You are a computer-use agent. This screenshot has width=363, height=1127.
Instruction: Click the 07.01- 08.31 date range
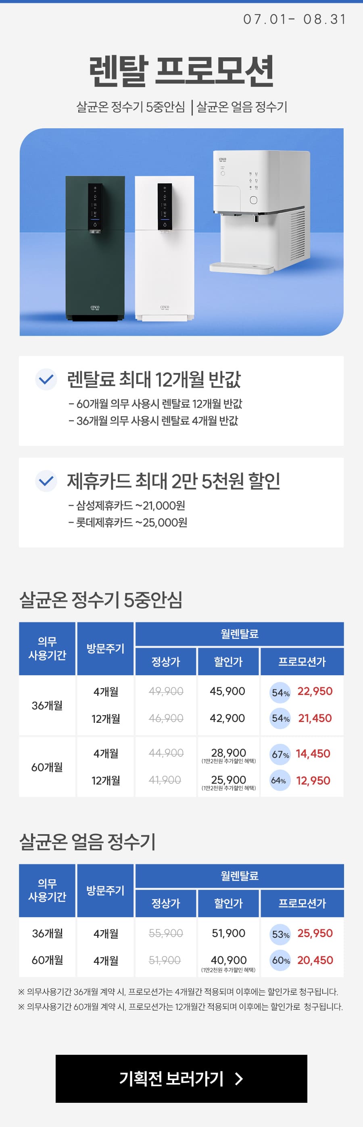295,19
